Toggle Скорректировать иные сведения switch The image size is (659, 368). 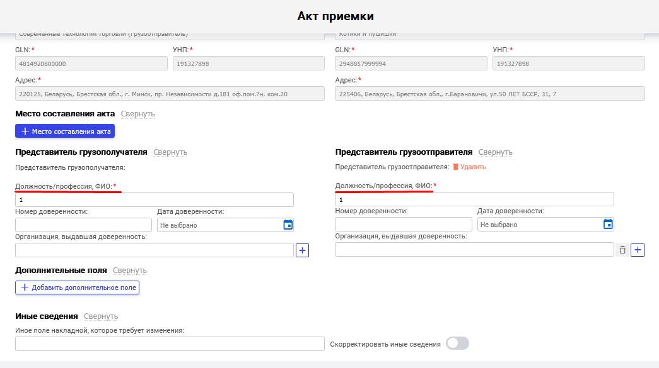click(x=457, y=343)
